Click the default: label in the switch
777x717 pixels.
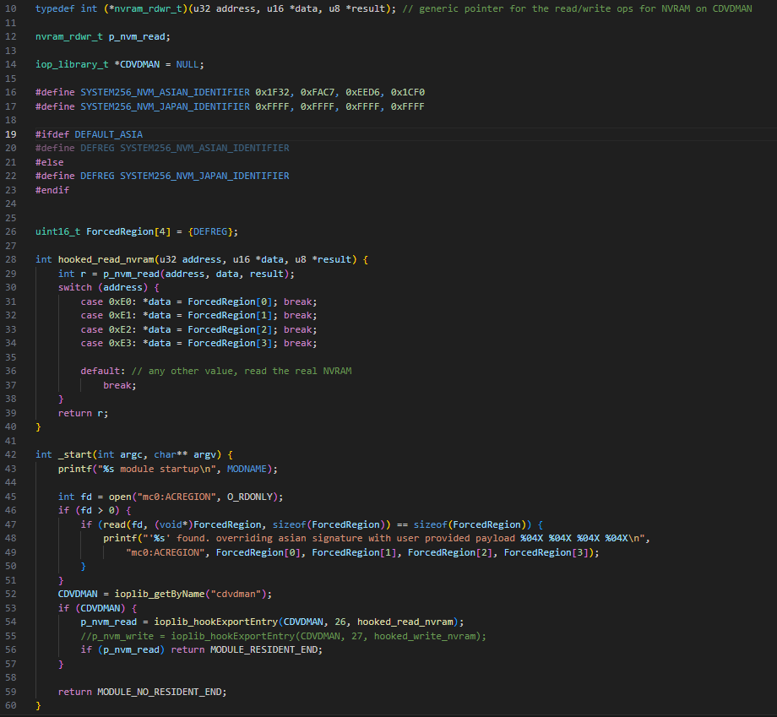(x=103, y=371)
